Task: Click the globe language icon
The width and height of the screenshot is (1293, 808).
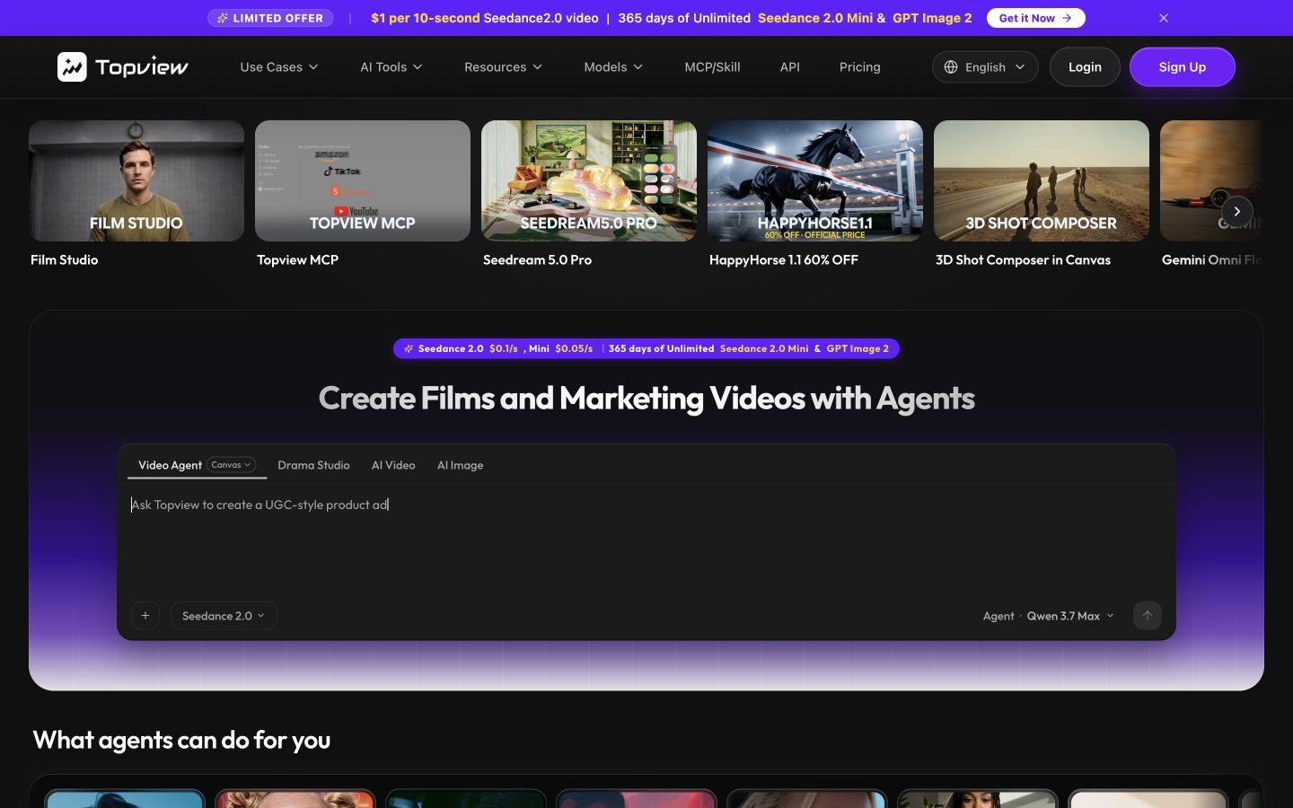Action: (x=951, y=67)
